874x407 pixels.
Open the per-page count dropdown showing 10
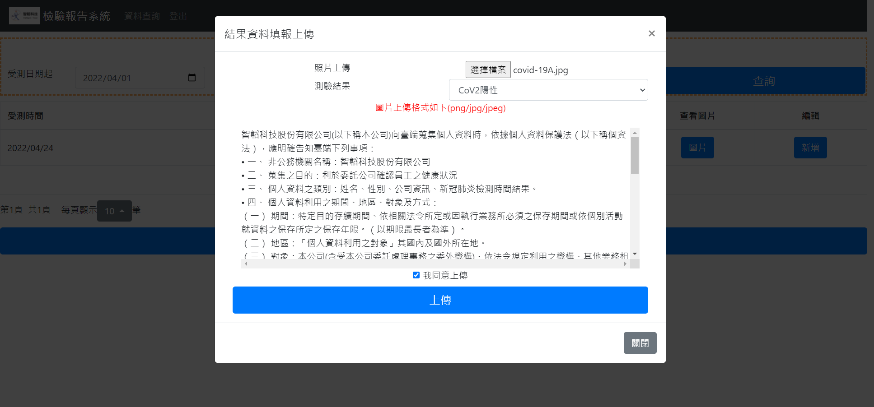click(114, 211)
